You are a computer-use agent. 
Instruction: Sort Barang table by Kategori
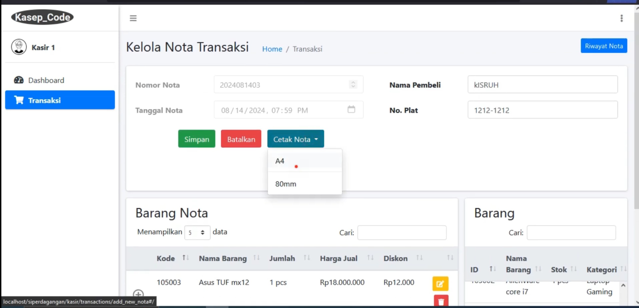tap(623, 269)
